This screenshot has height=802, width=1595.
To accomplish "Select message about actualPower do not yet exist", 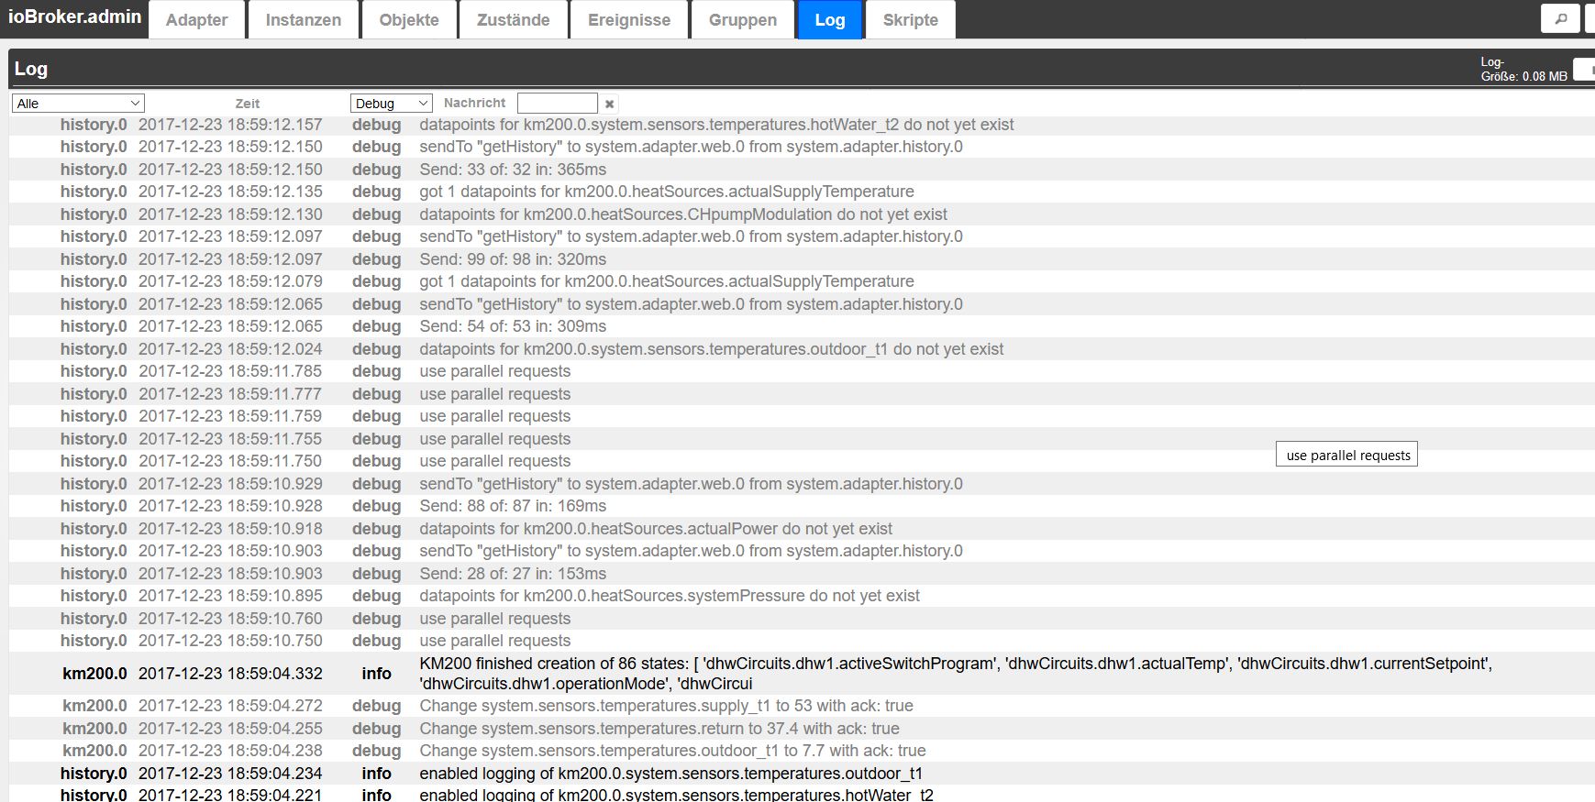I will (656, 529).
